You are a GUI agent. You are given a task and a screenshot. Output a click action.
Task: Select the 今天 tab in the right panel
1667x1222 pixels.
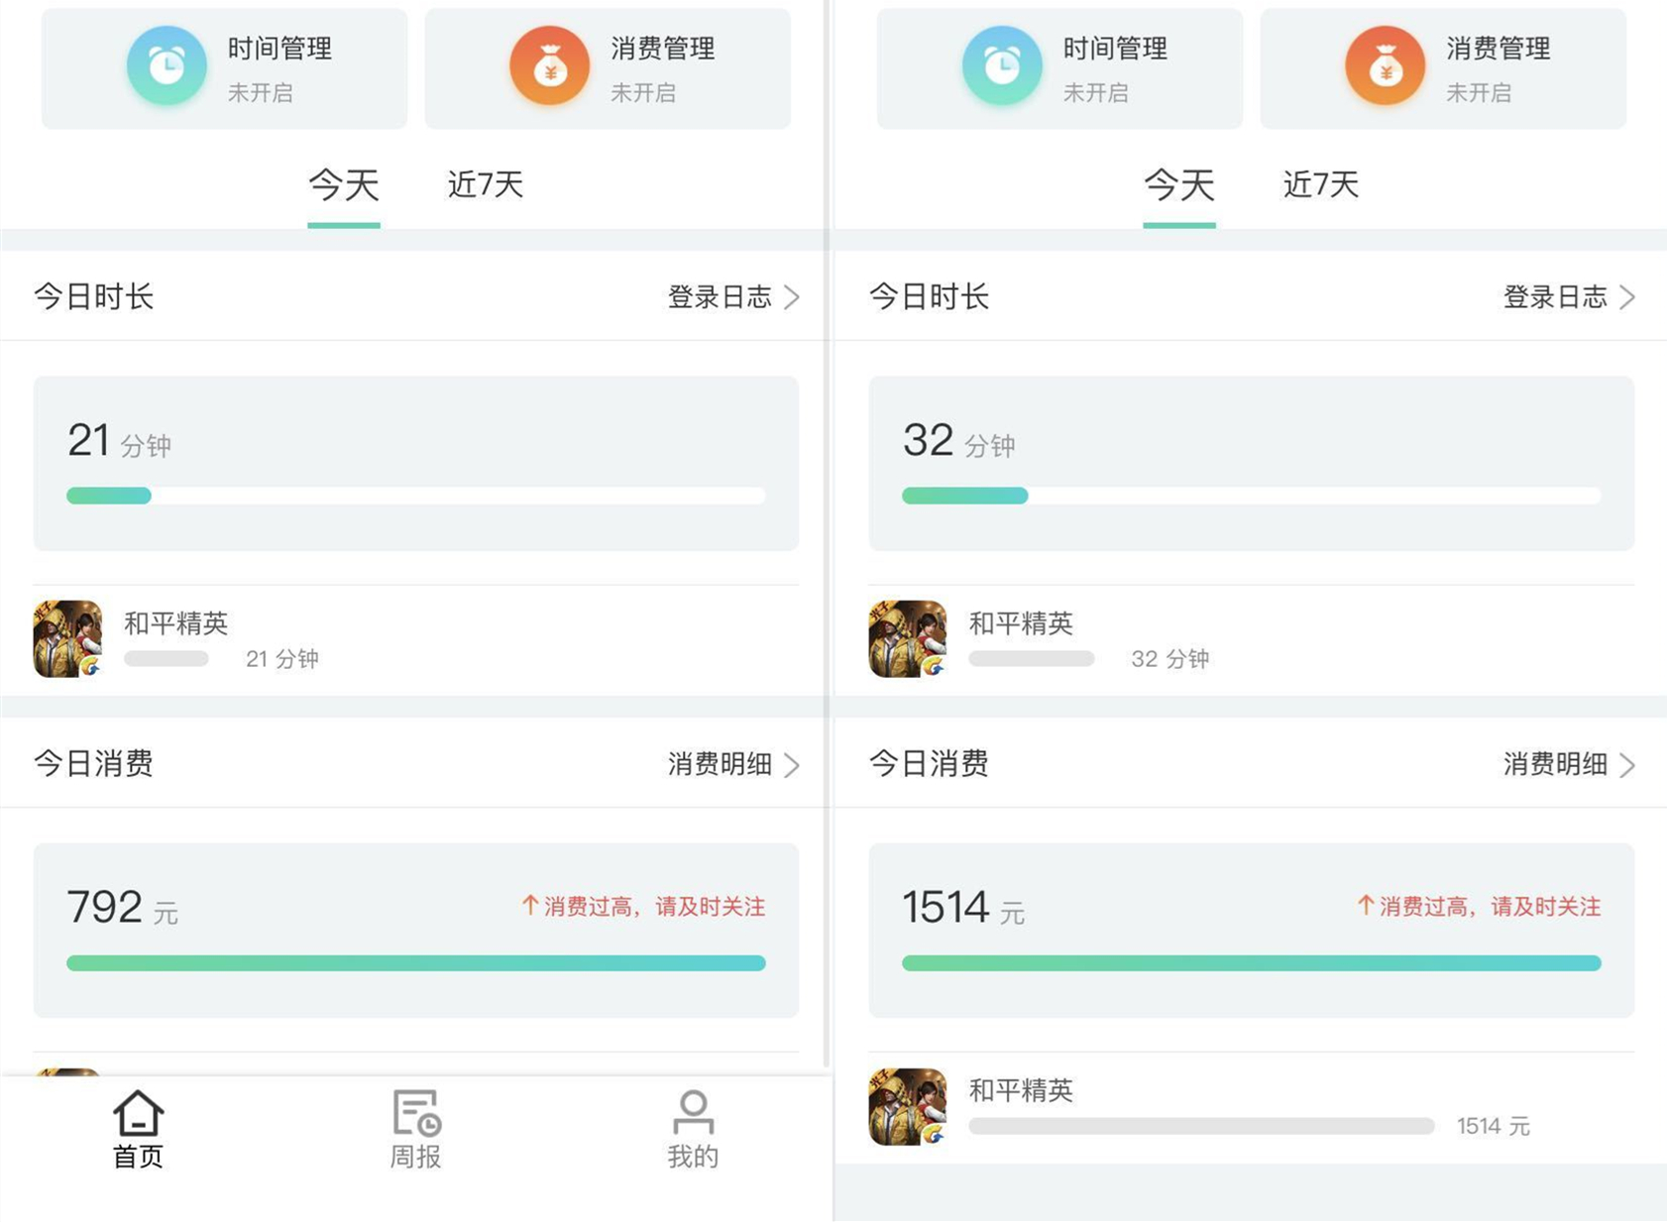1178,185
